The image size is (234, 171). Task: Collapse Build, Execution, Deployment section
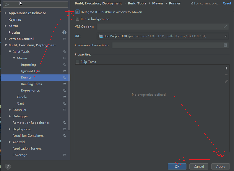click(6, 45)
